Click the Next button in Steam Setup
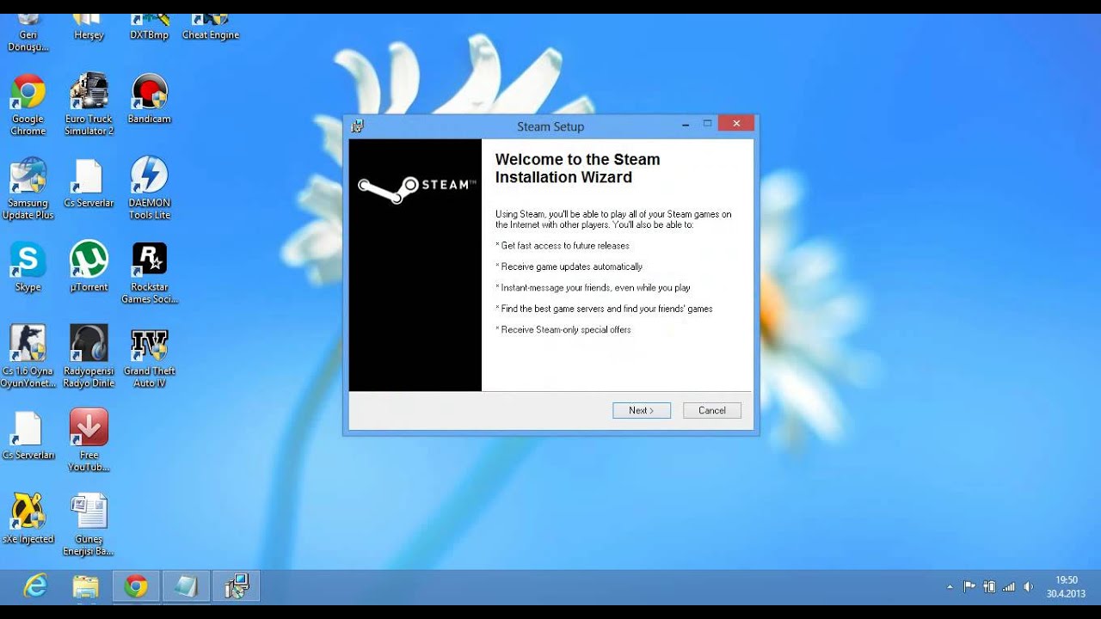Screen dimensions: 1101x619 (x=641, y=410)
